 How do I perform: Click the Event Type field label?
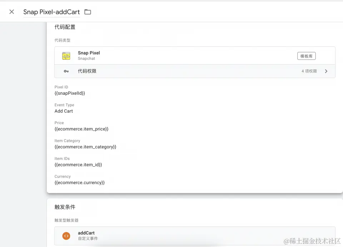click(x=64, y=105)
